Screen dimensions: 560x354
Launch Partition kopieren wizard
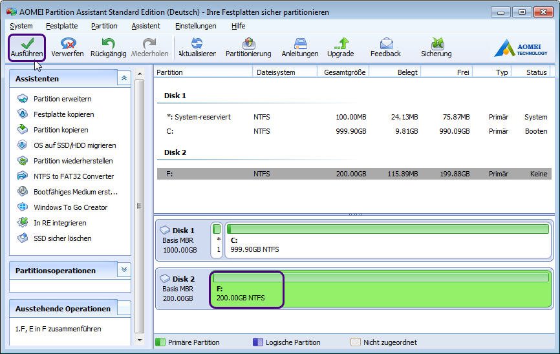61,130
